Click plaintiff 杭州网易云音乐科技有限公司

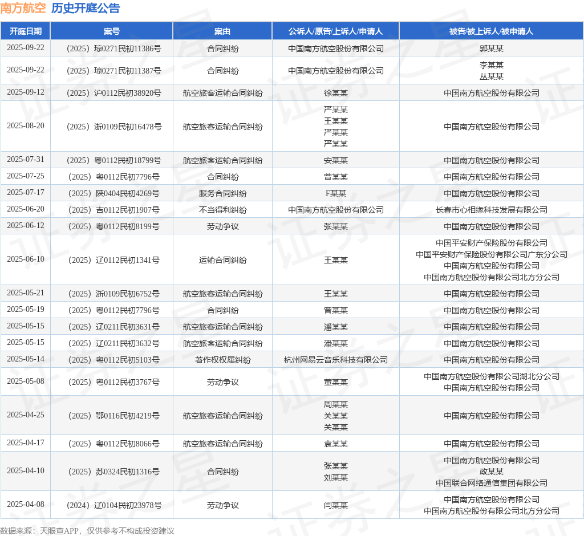tap(335, 360)
